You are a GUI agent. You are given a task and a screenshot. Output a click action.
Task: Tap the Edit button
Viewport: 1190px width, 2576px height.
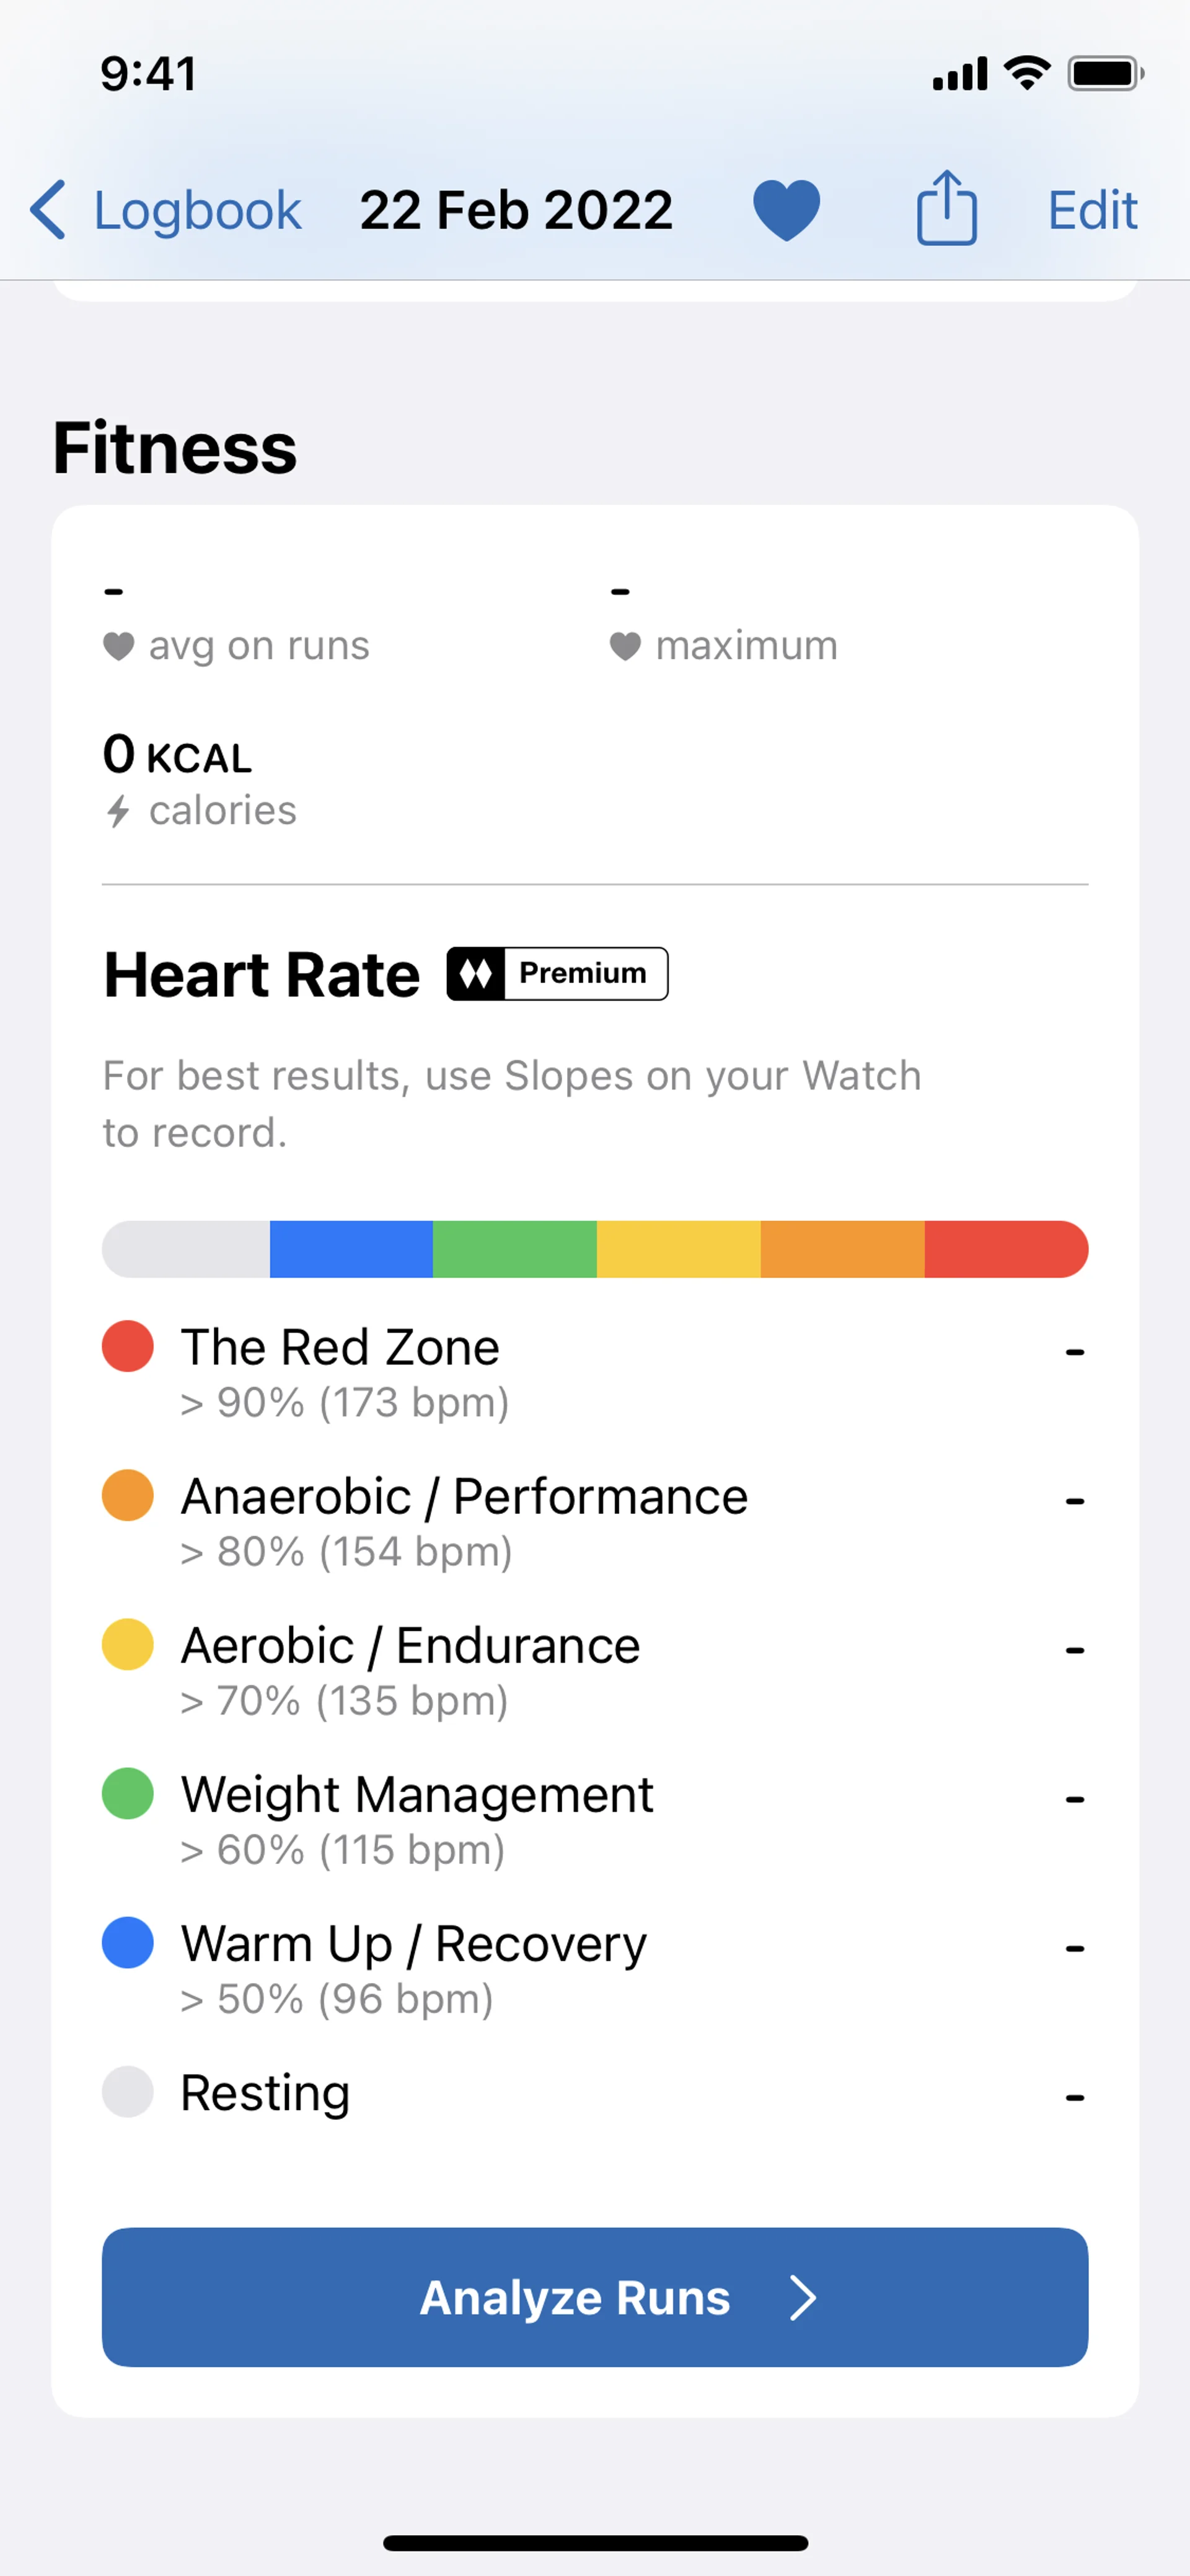pos(1092,210)
